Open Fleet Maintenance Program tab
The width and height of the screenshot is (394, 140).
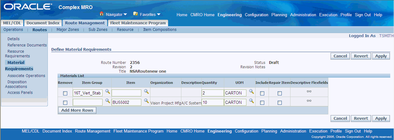point(138,23)
